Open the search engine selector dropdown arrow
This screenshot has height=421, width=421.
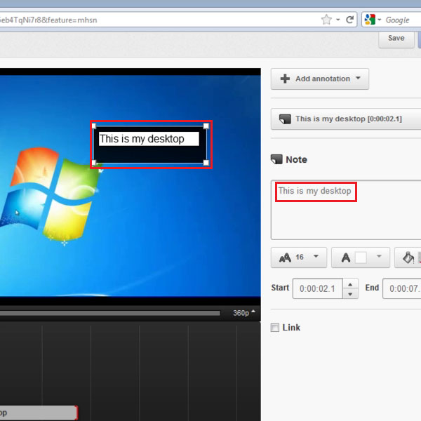(x=379, y=20)
